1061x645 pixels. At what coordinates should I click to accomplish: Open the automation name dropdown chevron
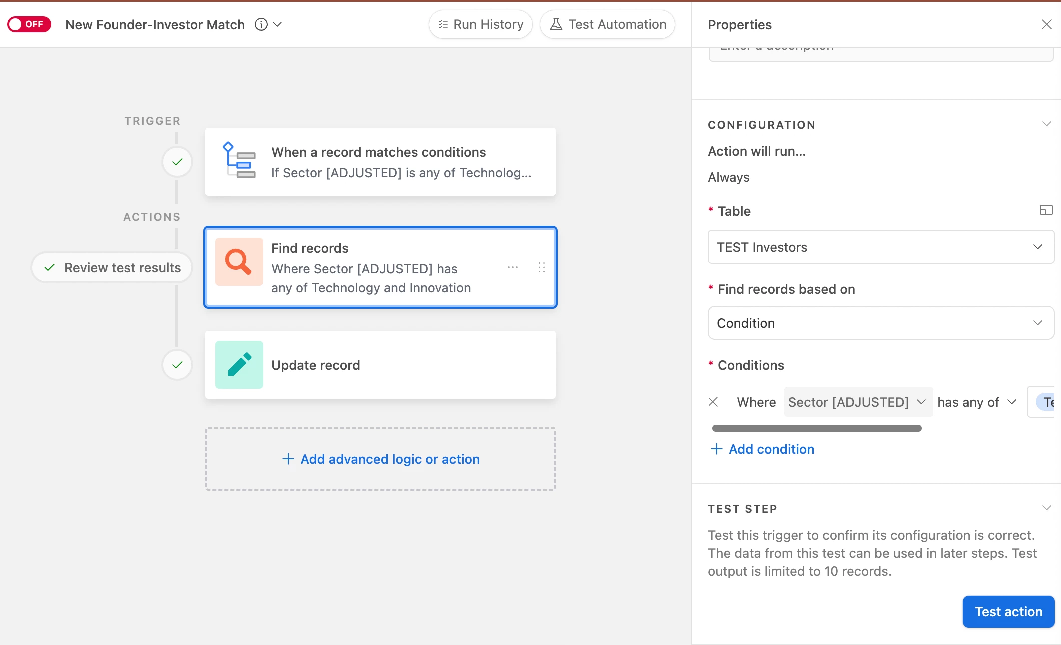point(278,24)
